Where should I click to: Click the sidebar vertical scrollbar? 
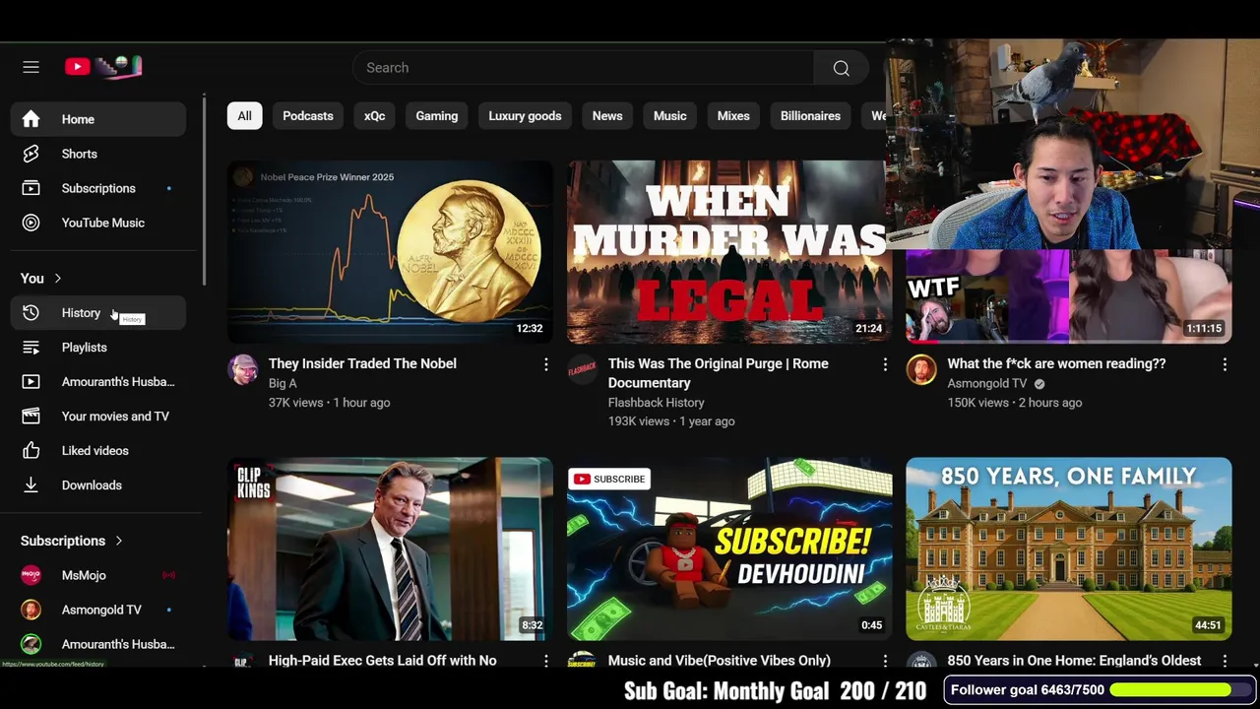coord(204,189)
